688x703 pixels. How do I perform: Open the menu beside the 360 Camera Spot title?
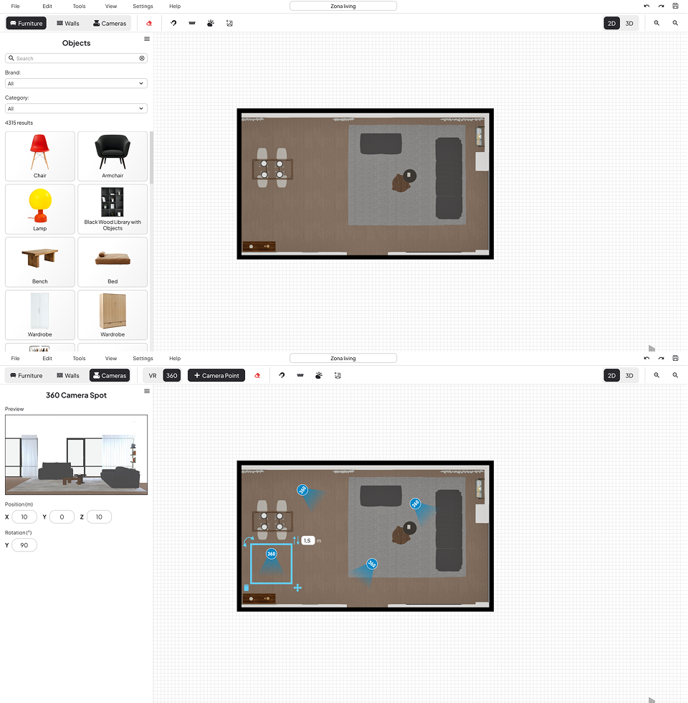tap(147, 392)
